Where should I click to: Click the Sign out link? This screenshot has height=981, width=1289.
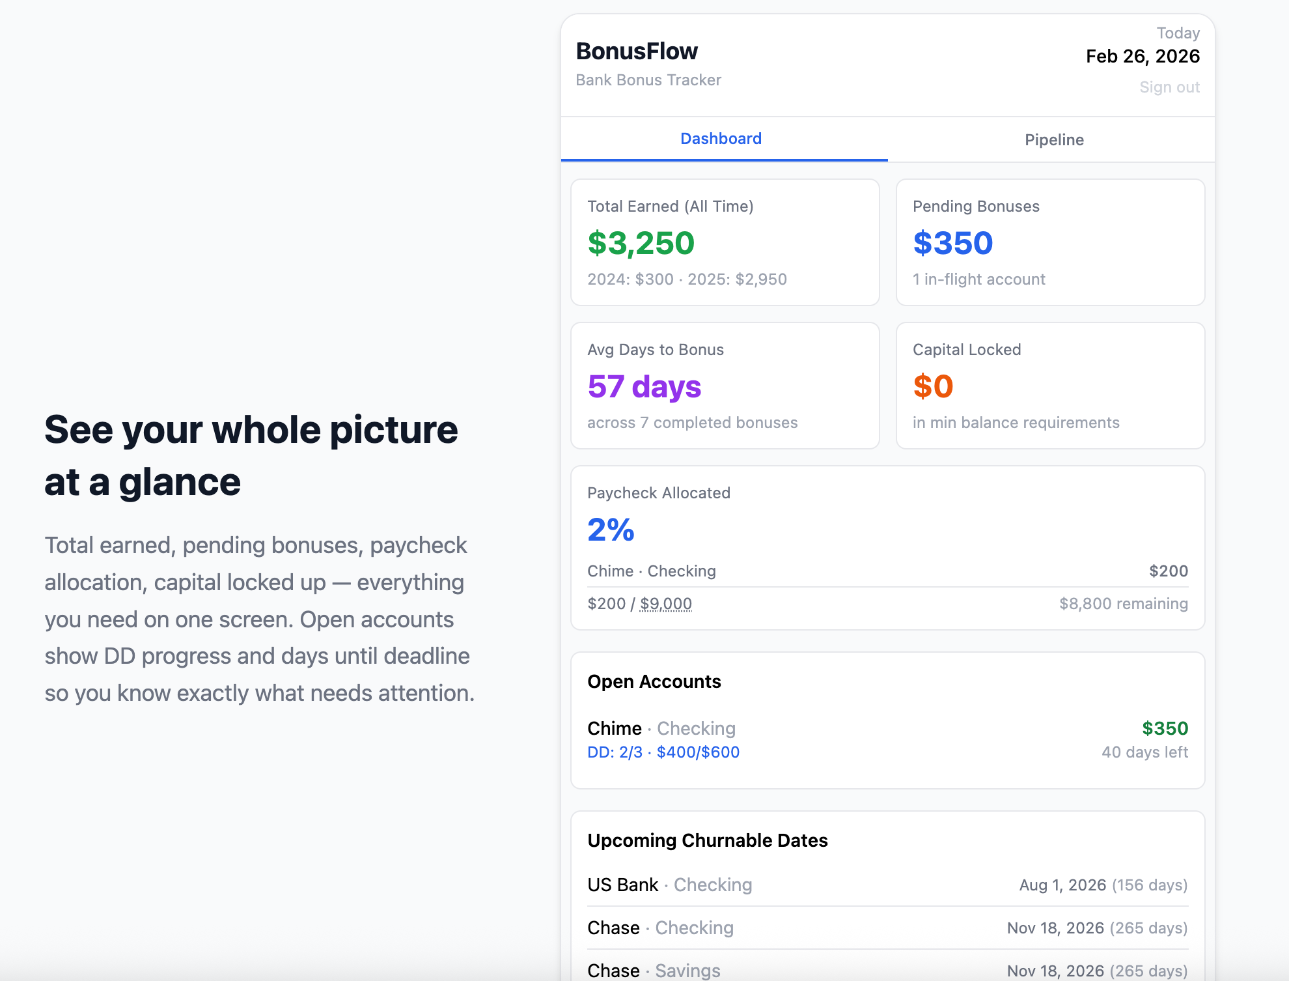point(1169,87)
